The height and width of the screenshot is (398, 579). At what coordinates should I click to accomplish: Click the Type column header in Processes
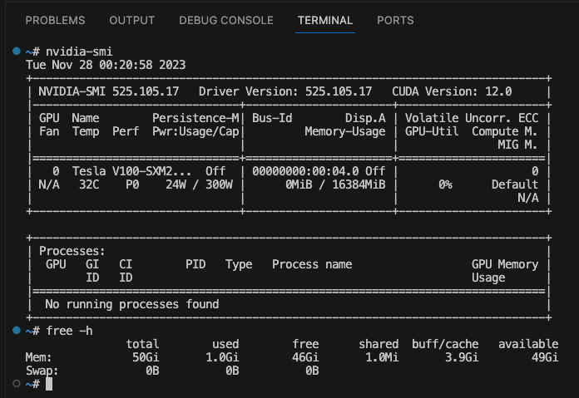tap(239, 264)
